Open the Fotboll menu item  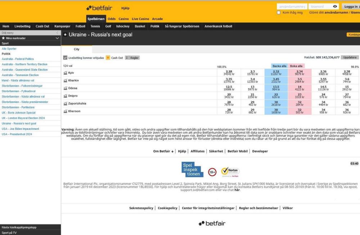point(80,26)
